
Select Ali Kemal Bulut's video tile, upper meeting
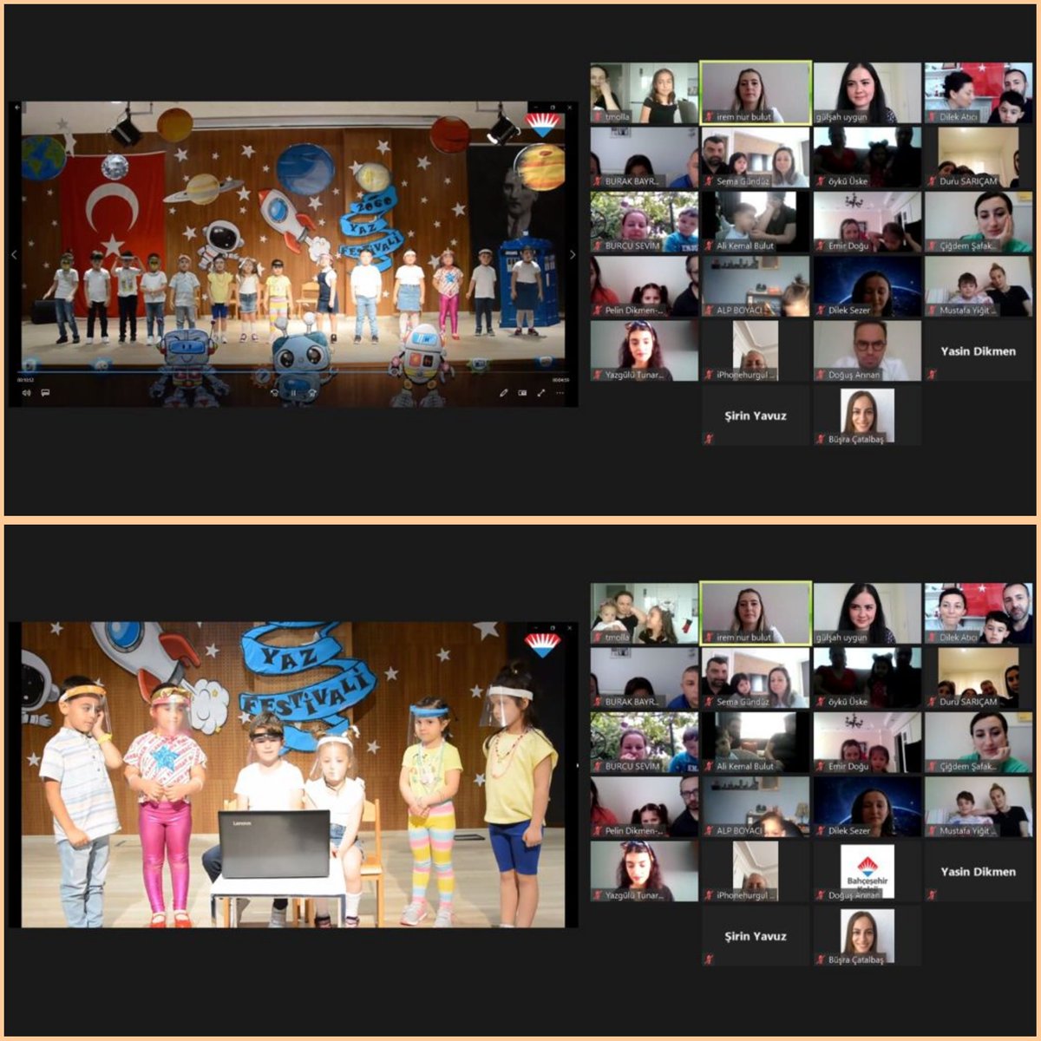(x=756, y=221)
